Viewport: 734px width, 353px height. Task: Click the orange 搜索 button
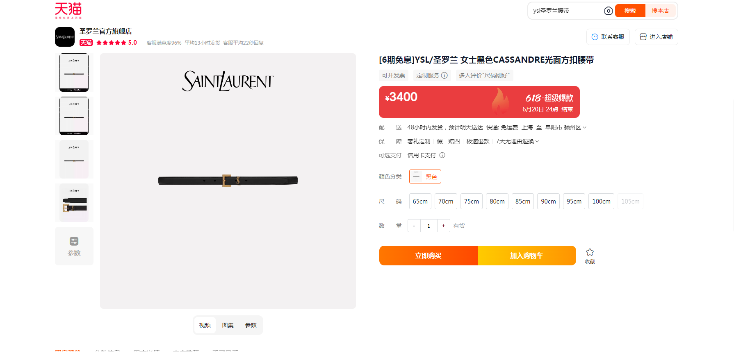click(630, 11)
